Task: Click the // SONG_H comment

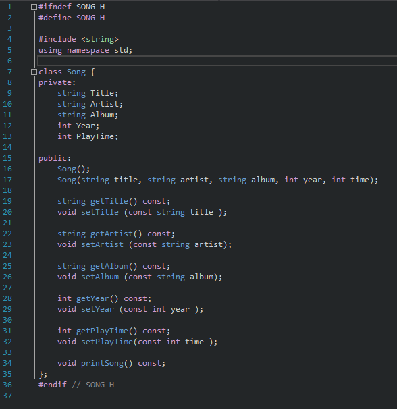Action: 92,385
